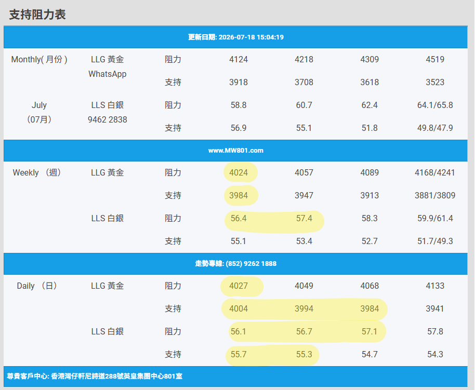The height and width of the screenshot is (390, 475).
Task: Select daily gold support value 3994
Action: (304, 308)
